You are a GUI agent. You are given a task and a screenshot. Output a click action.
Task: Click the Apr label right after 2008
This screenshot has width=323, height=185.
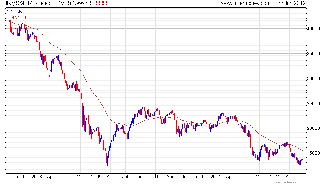click(51, 177)
